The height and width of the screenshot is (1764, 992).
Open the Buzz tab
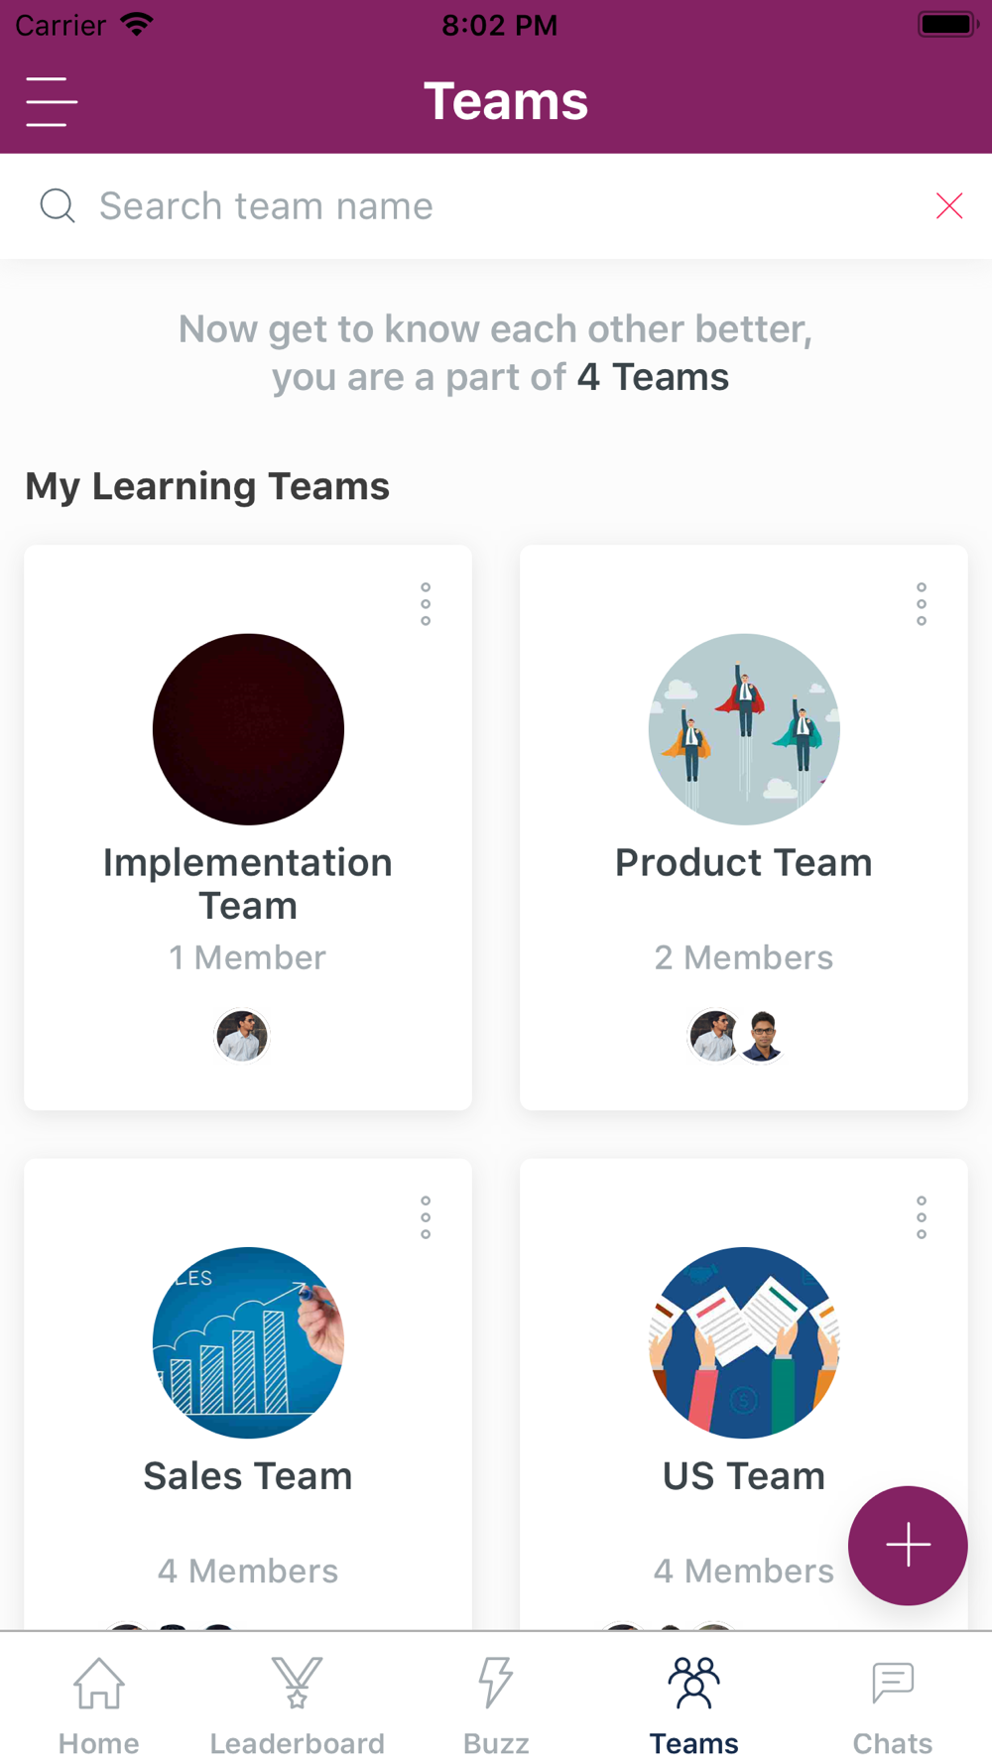[496, 1704]
